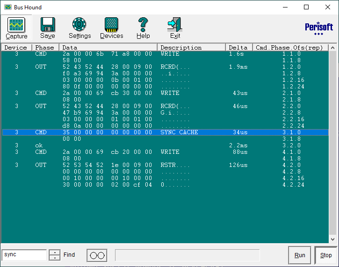Click the Perisoft logo
339x267 pixels.
click(x=318, y=28)
